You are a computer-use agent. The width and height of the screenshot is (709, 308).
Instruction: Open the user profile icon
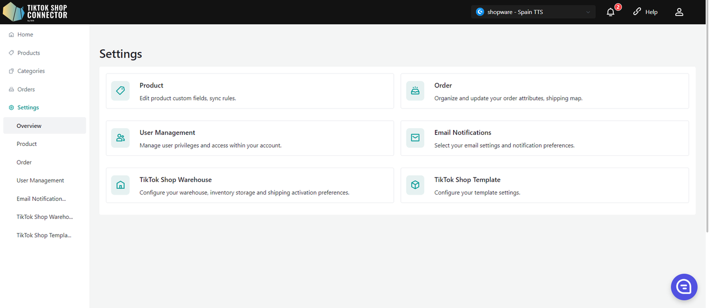click(679, 12)
